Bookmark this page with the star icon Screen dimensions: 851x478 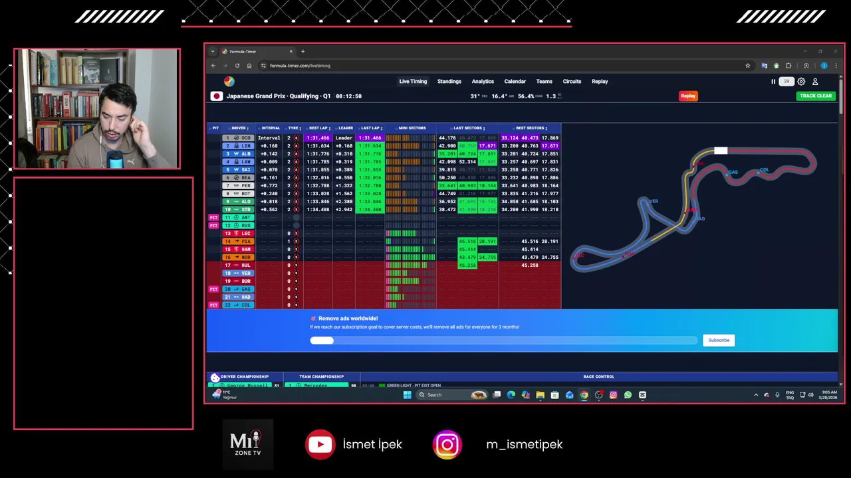click(747, 66)
